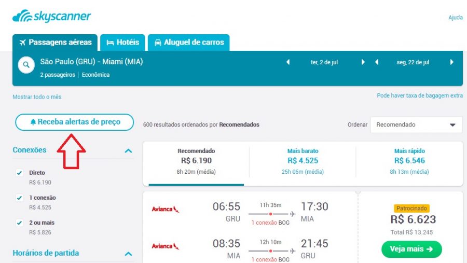This screenshot has width=467, height=263.
Task: Click the Avianca logo on 08:35 flight
Action: (165, 246)
